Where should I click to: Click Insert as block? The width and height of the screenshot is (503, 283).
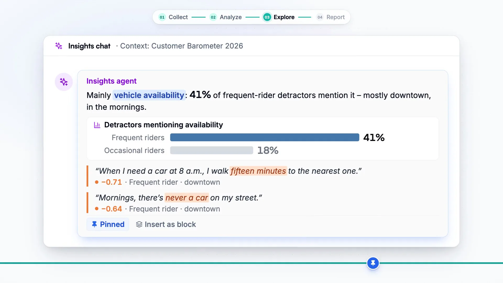166,224
